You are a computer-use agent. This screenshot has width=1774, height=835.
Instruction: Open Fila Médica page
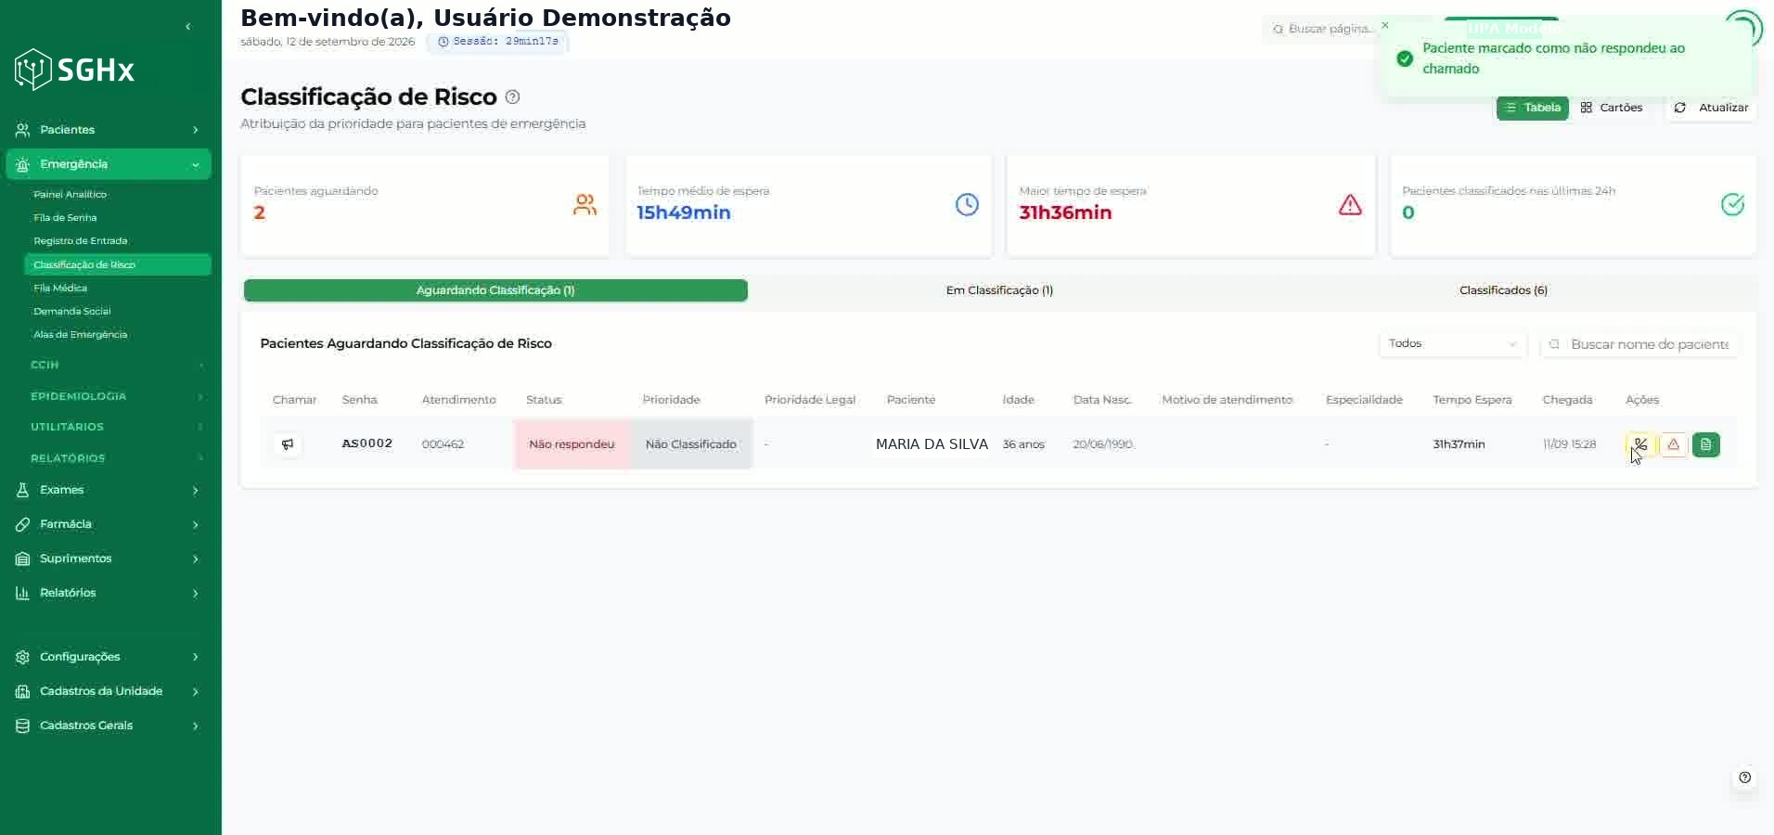tap(60, 289)
